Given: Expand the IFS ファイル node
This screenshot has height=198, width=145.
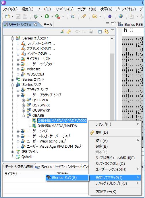Looking at the screenshot, I should click(12, 152).
